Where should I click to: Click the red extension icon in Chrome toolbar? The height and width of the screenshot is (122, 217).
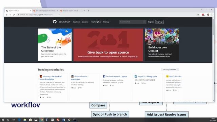click(203, 15)
